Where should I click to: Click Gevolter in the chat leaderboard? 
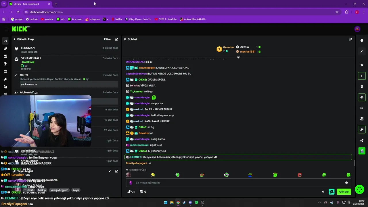229,47
